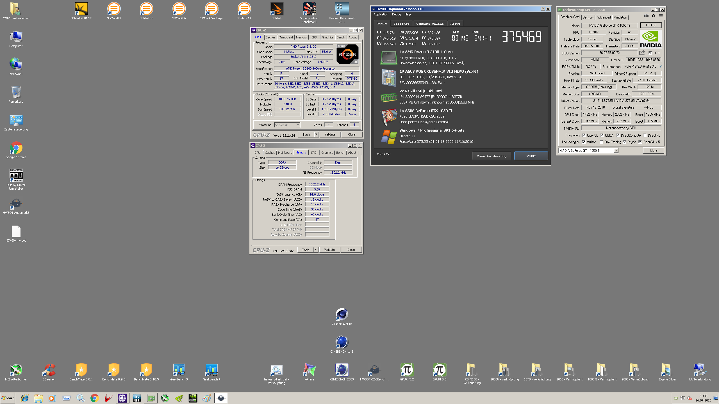Viewport: 719px width, 404px height.
Task: Open the 3DMark Vantage shortcut
Action: click(x=211, y=11)
